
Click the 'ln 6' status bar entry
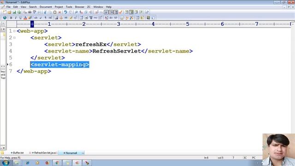click(206, 158)
